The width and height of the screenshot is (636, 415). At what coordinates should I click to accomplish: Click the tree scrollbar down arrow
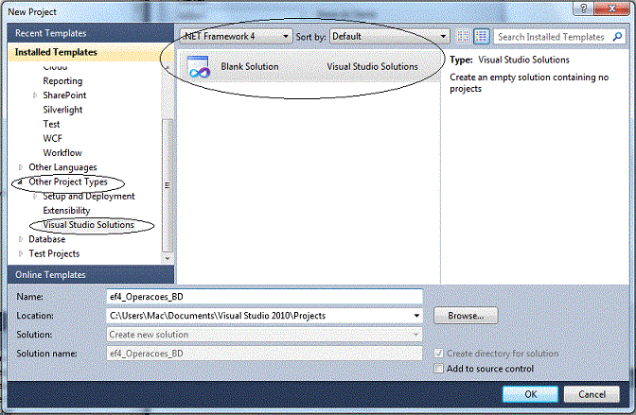pos(168,259)
